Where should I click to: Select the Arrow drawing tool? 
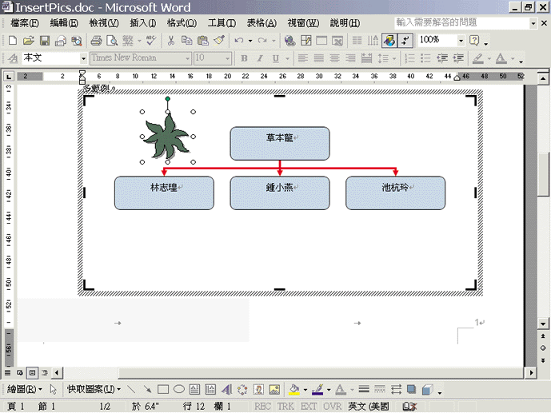[147, 389]
